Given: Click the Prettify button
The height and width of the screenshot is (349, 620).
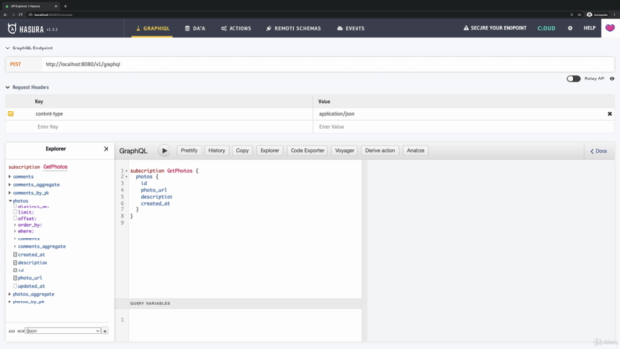Looking at the screenshot, I should 189,151.
